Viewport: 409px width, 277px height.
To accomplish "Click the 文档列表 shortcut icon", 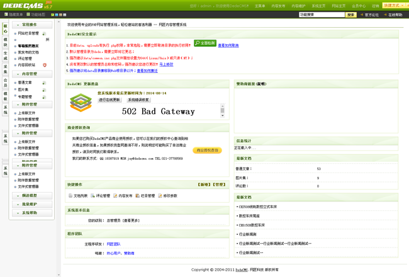I will 70,196.
